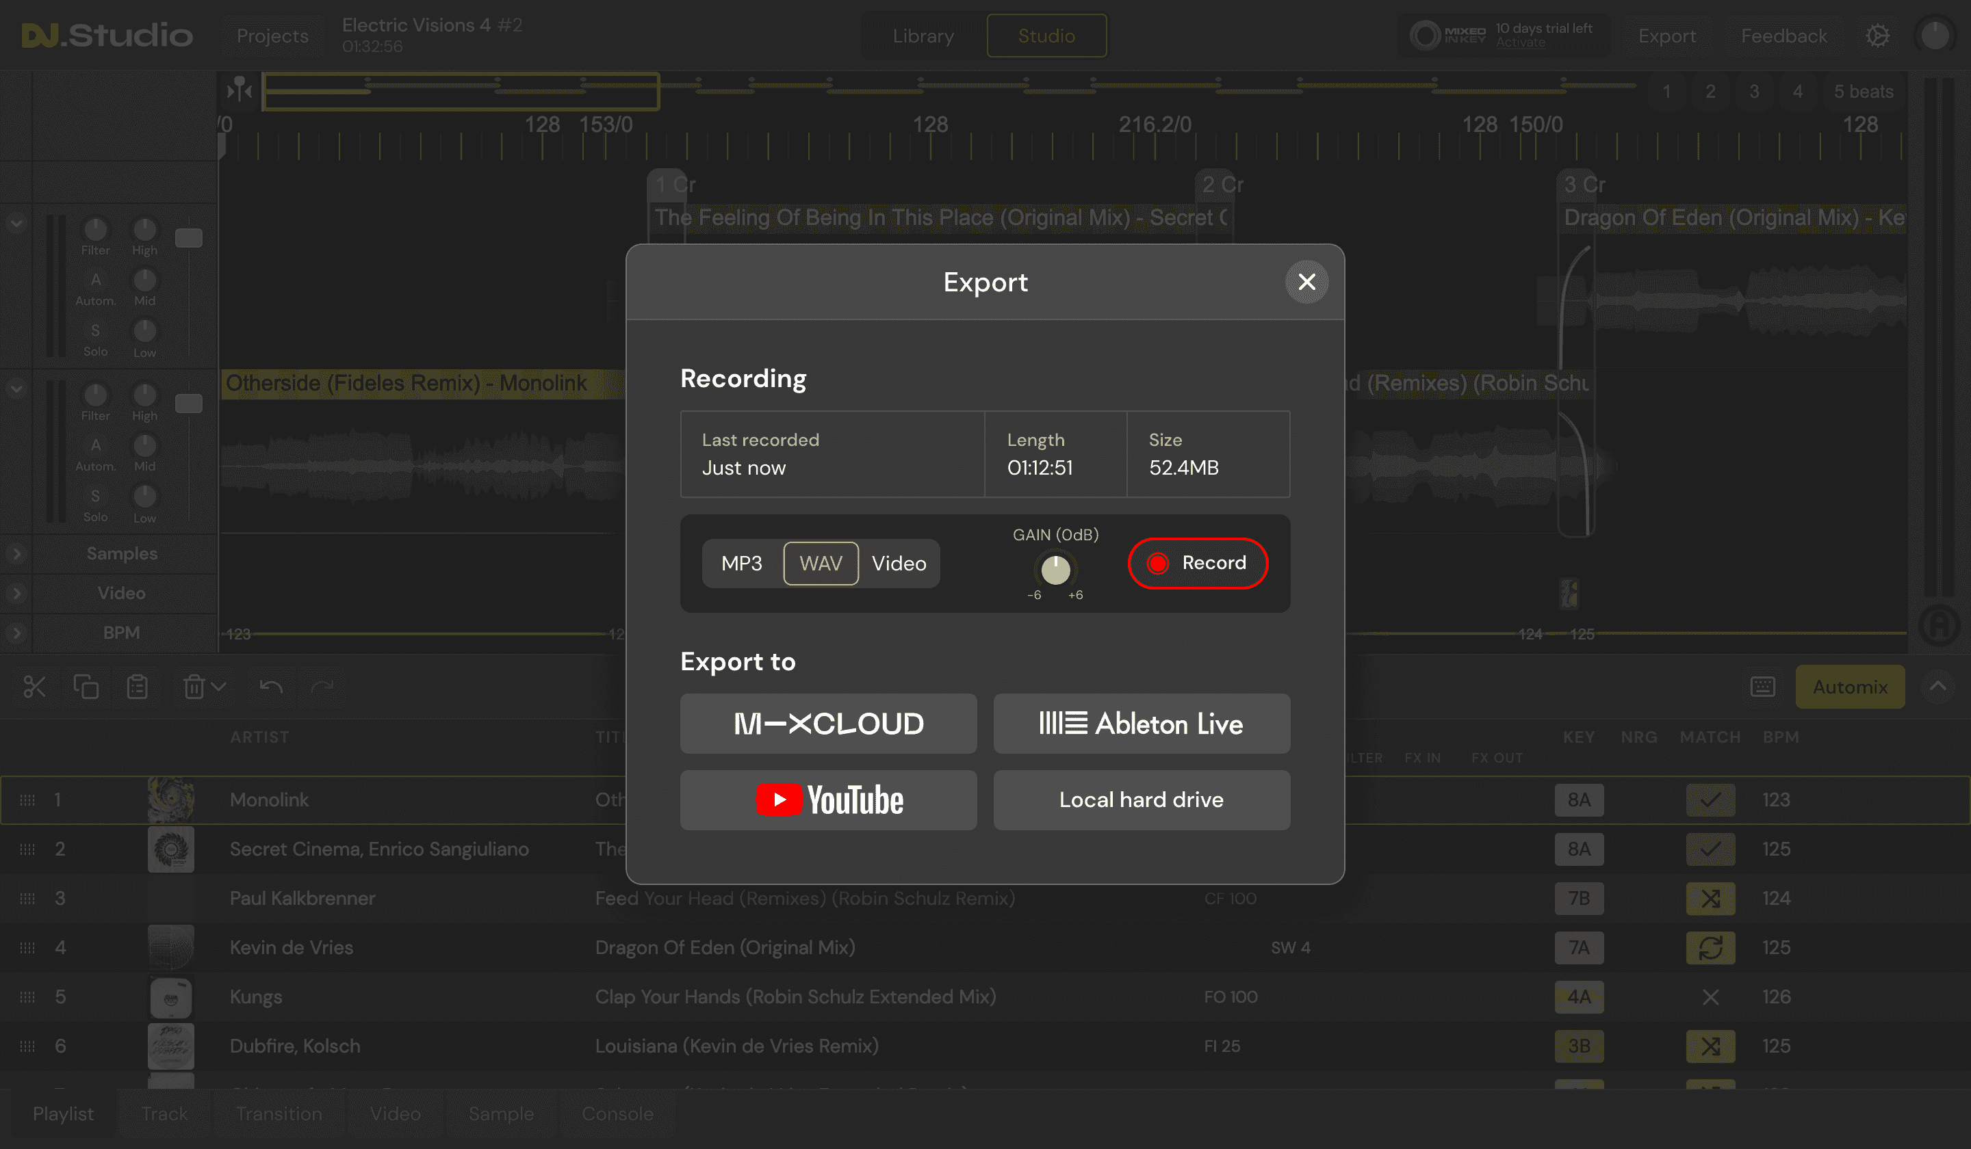1971x1149 pixels.
Task: Expand the BPM lane
Action: pos(16,633)
